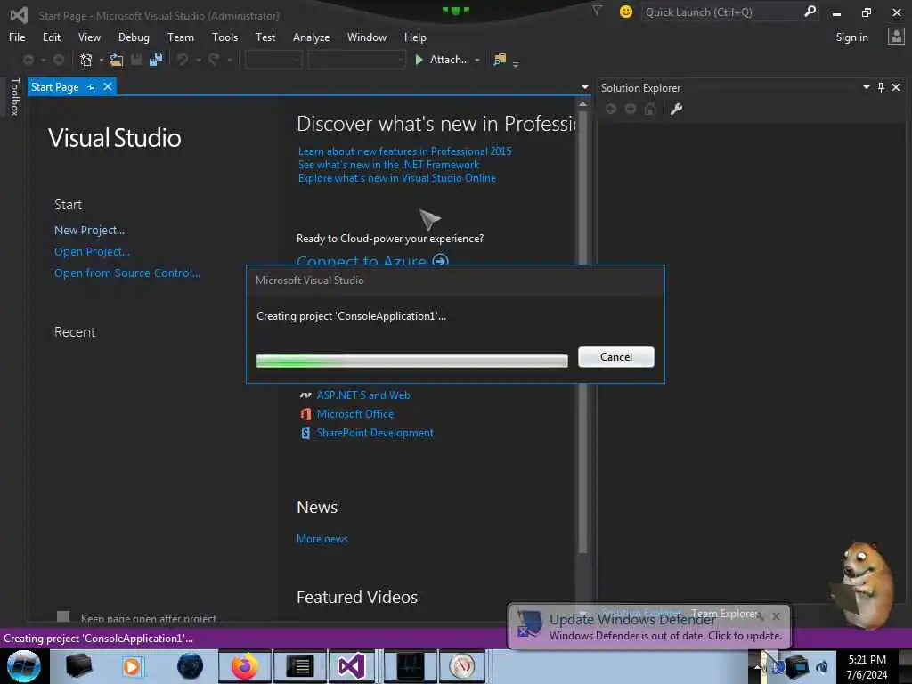Open the ASP.NET 5 and Web link
This screenshot has width=912, height=684.
[x=363, y=395]
